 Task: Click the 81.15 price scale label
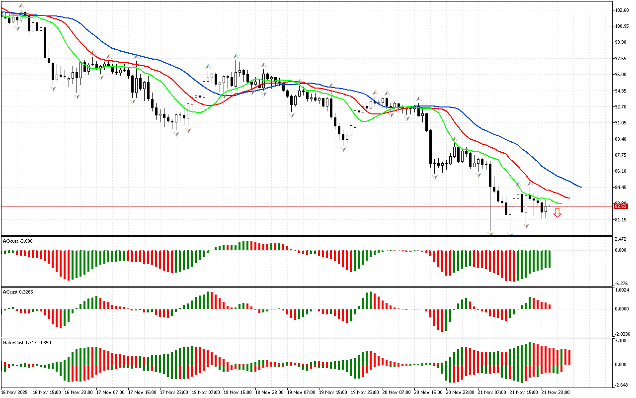tap(622, 219)
